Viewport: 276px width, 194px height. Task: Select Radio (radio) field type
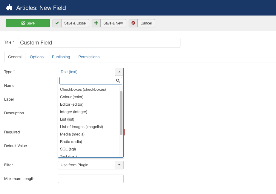point(71,142)
